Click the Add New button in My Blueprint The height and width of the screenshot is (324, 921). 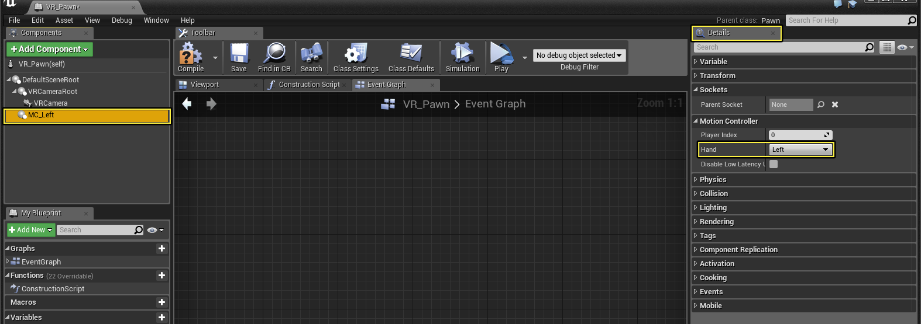(x=31, y=230)
